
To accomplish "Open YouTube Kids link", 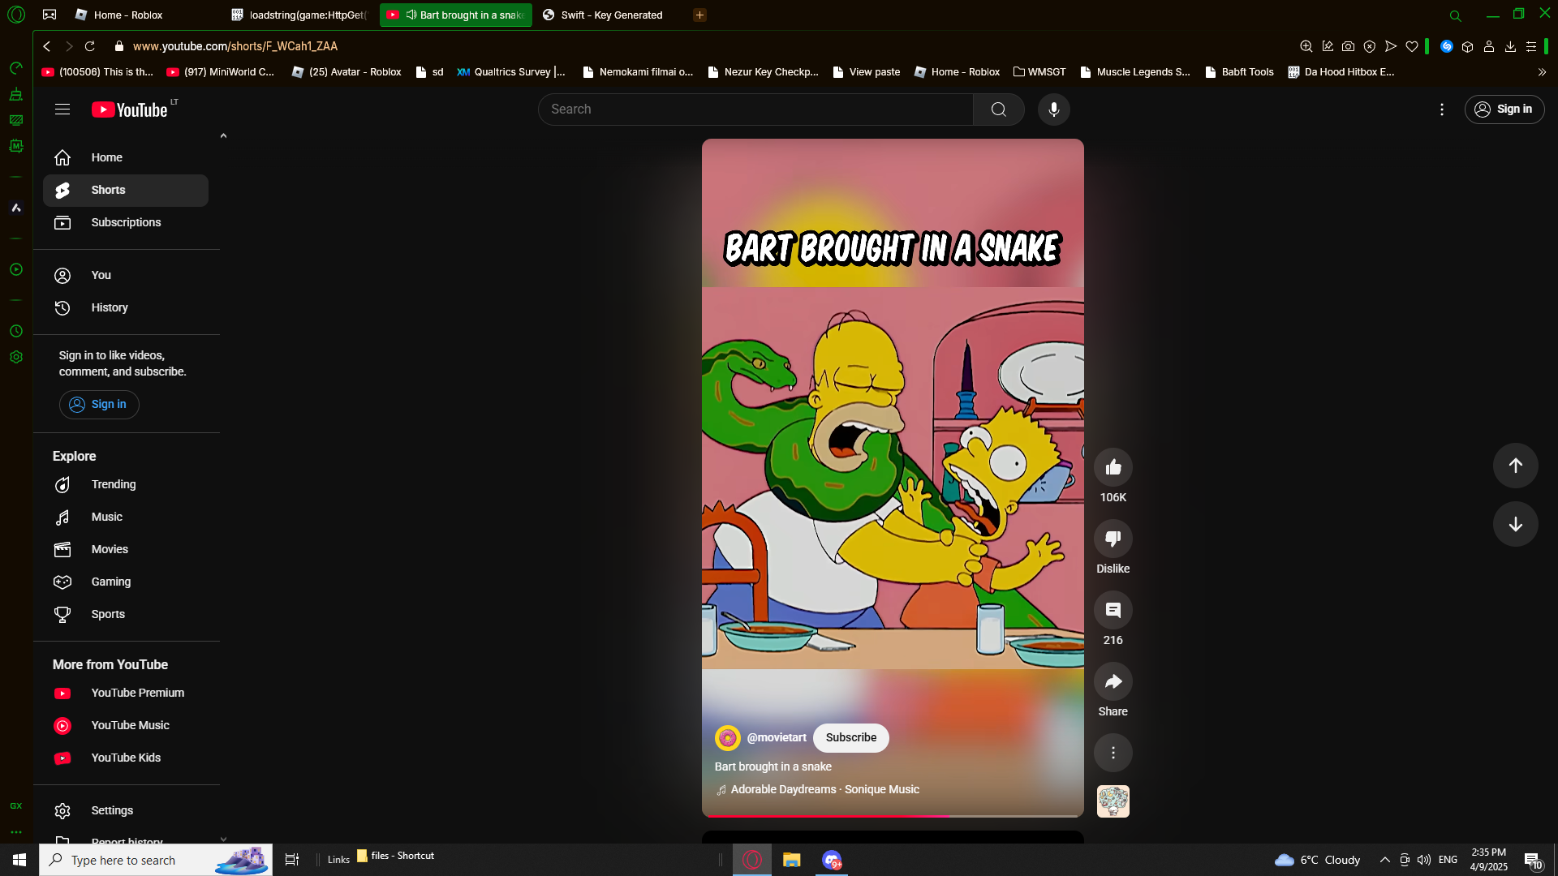I will coord(126,758).
